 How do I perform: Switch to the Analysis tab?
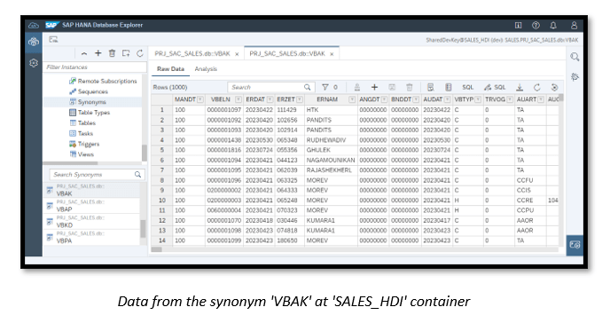click(206, 69)
